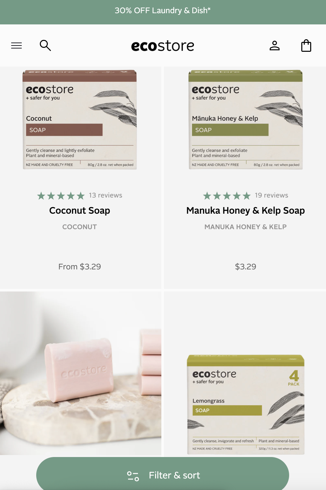Viewport: 326px width, 490px height.
Task: Open the Coconut Soap product title
Action: 80,210
